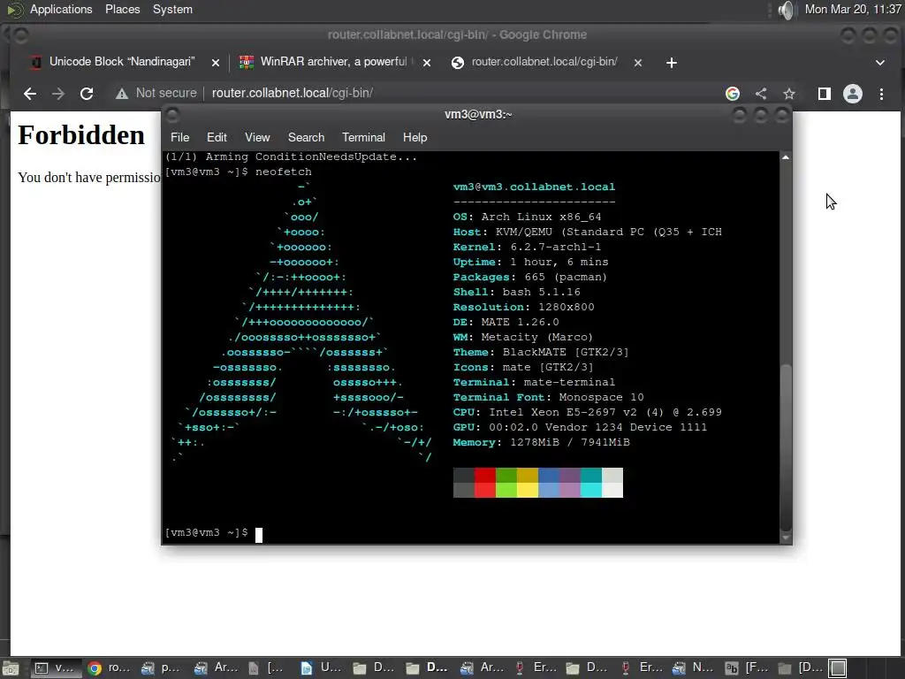
Task: Open the Places menu in the top panel
Action: click(122, 9)
